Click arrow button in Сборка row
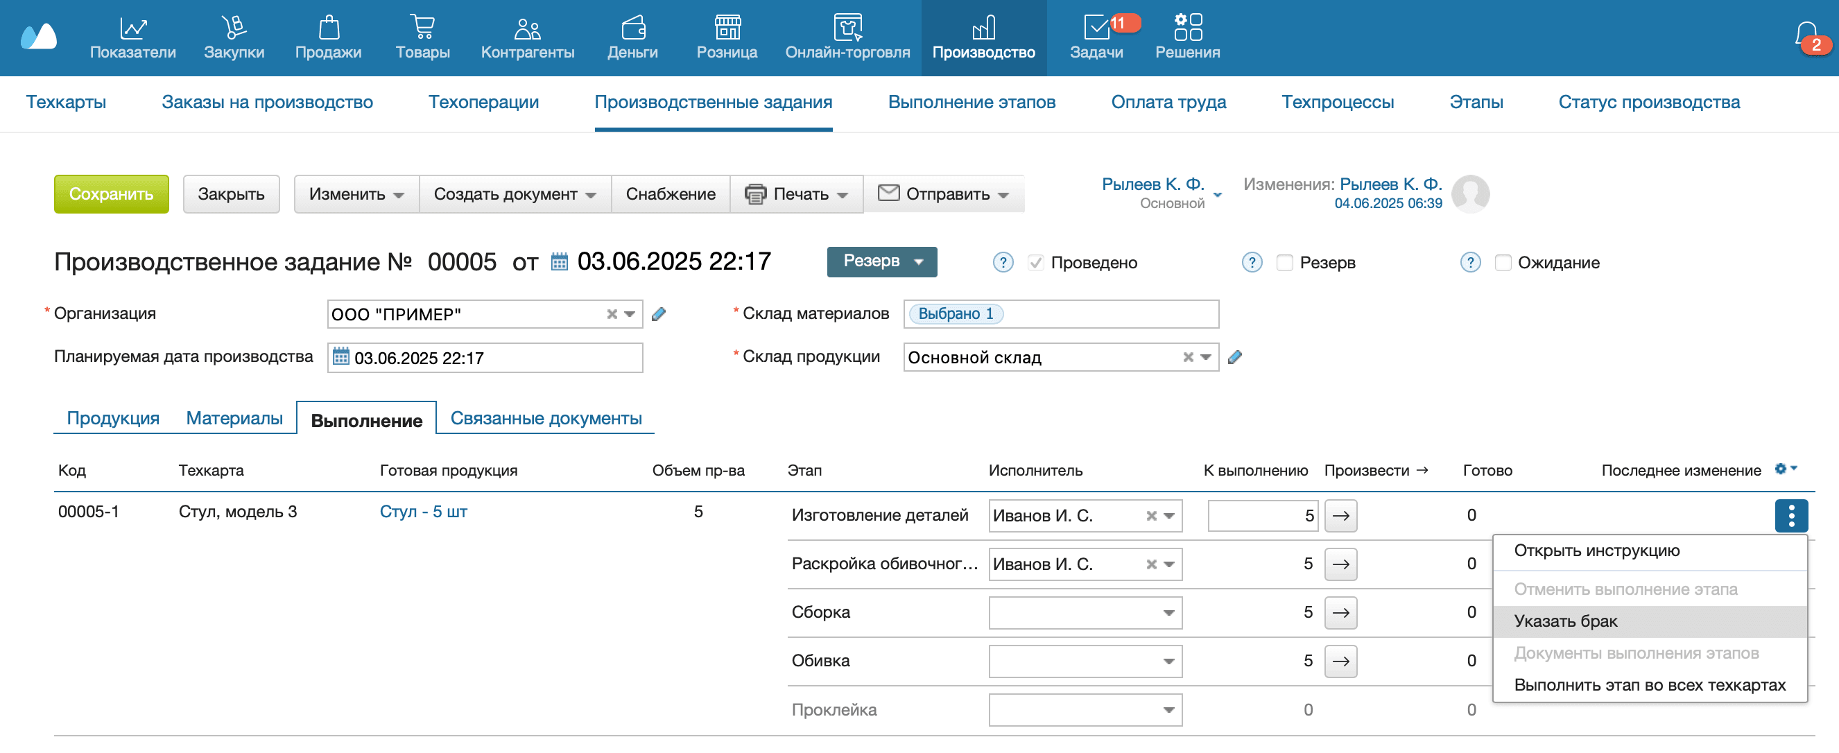The width and height of the screenshot is (1839, 753). (1340, 612)
